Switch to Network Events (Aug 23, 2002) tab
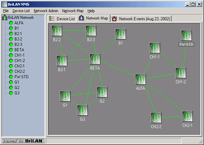Image resolution: width=204 pixels, height=145 pixels. (x=141, y=19)
